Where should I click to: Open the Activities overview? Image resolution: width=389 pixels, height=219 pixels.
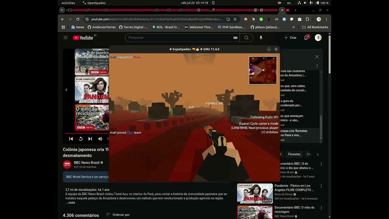coord(68,3)
